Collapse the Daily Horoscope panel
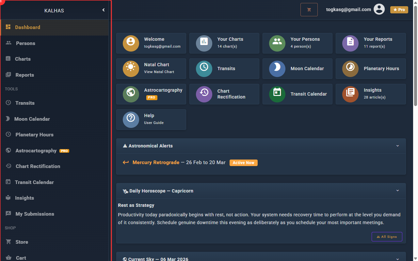The image size is (418, 261). coord(397,191)
